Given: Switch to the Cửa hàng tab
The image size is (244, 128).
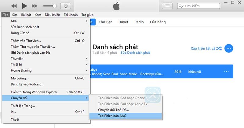Looking at the screenshot, I should 158,22.
